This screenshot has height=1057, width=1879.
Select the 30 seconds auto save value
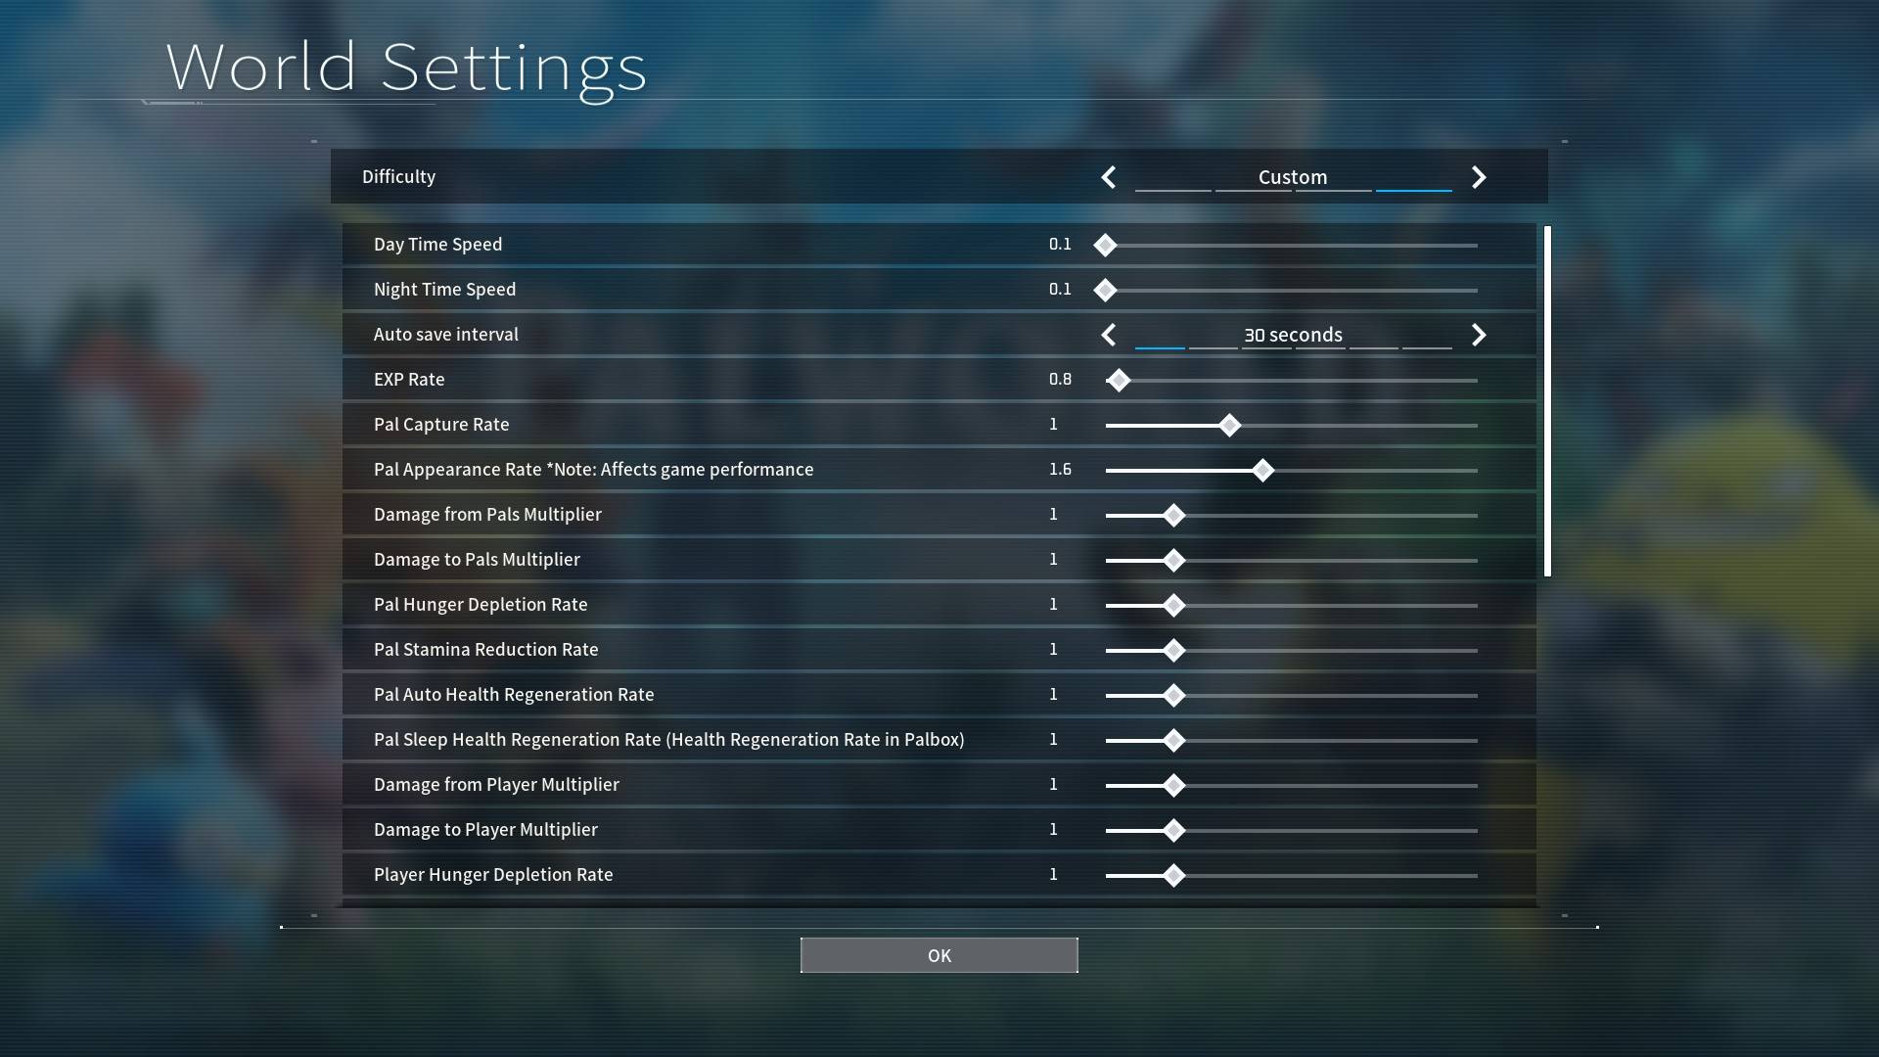click(x=1293, y=335)
